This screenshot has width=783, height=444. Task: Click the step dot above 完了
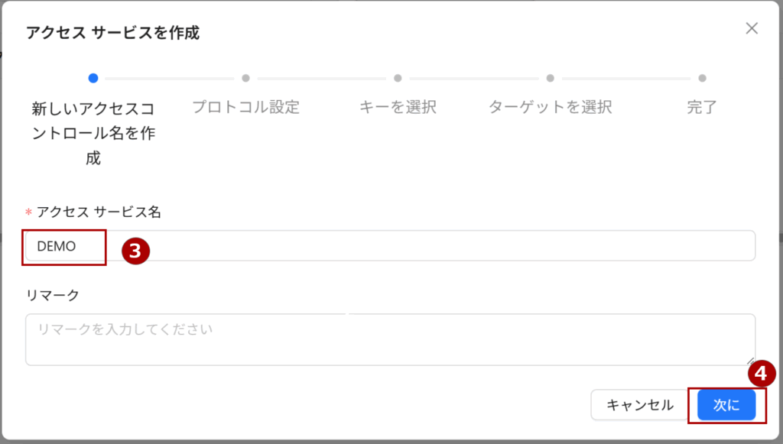[702, 77]
